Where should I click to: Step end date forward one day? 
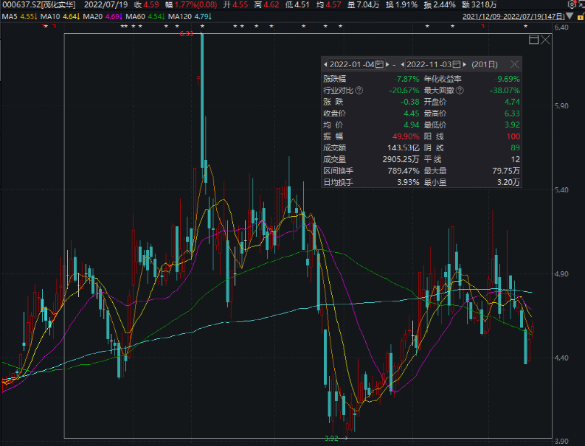(466, 65)
